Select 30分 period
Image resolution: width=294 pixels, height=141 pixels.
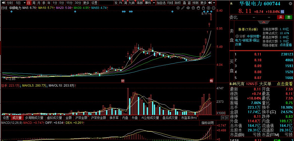coord(78,3)
